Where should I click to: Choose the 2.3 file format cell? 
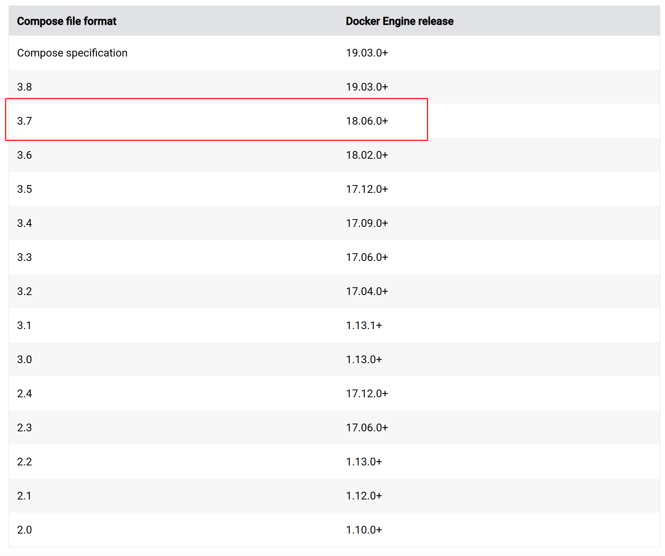(x=24, y=428)
